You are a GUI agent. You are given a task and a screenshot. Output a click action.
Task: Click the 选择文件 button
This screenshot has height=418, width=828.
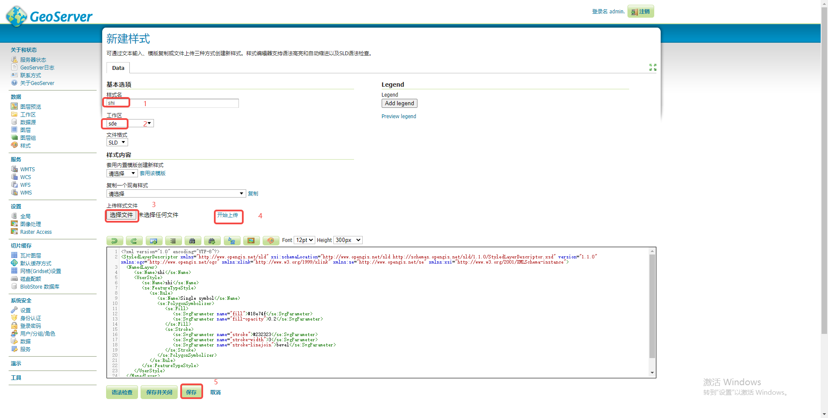[x=122, y=215]
